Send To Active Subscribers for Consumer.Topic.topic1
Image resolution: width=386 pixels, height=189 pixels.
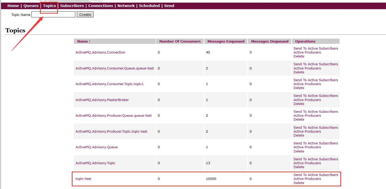click(x=316, y=80)
